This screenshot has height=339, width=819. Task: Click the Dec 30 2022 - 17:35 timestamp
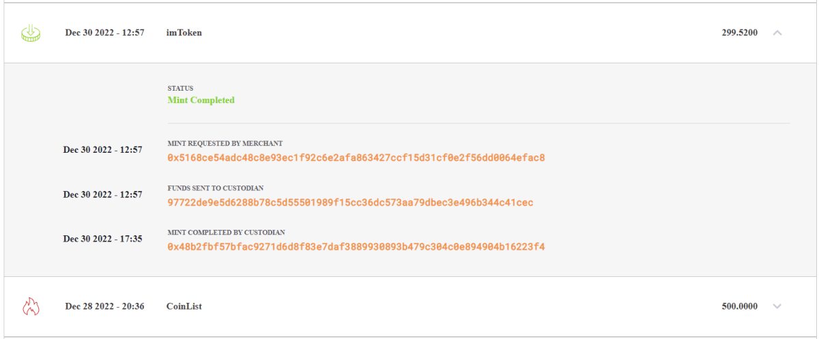103,239
